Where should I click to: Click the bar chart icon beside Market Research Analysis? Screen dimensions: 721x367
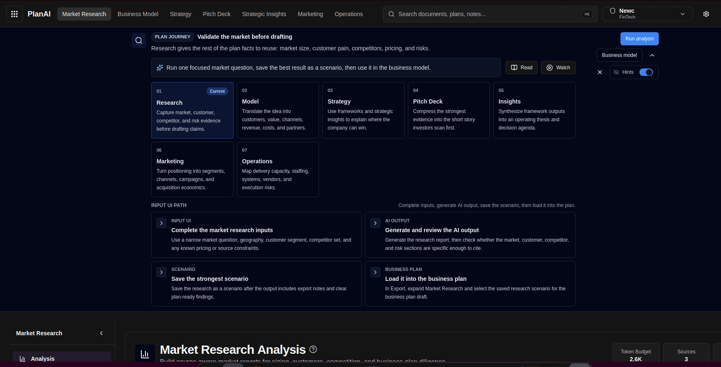(x=145, y=354)
